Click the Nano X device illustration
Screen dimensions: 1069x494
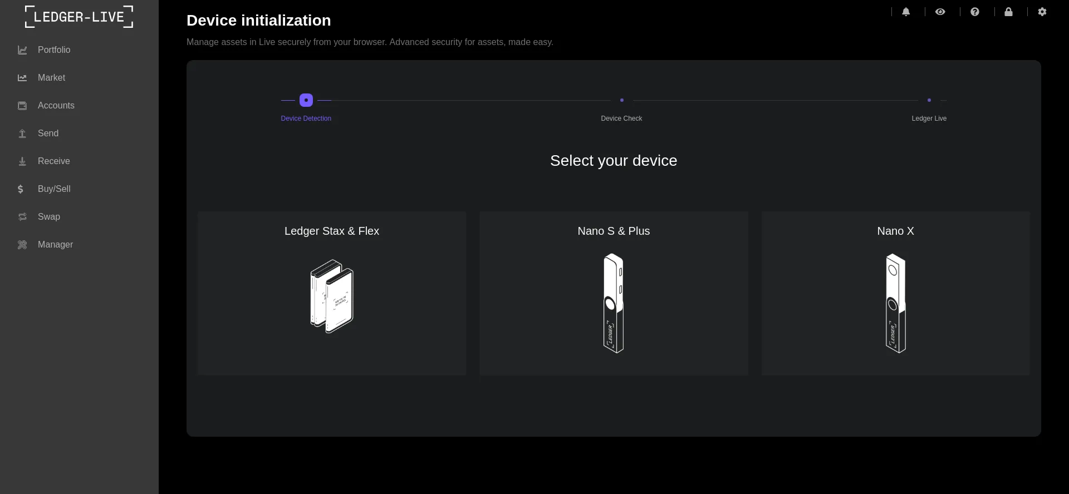pyautogui.click(x=896, y=303)
